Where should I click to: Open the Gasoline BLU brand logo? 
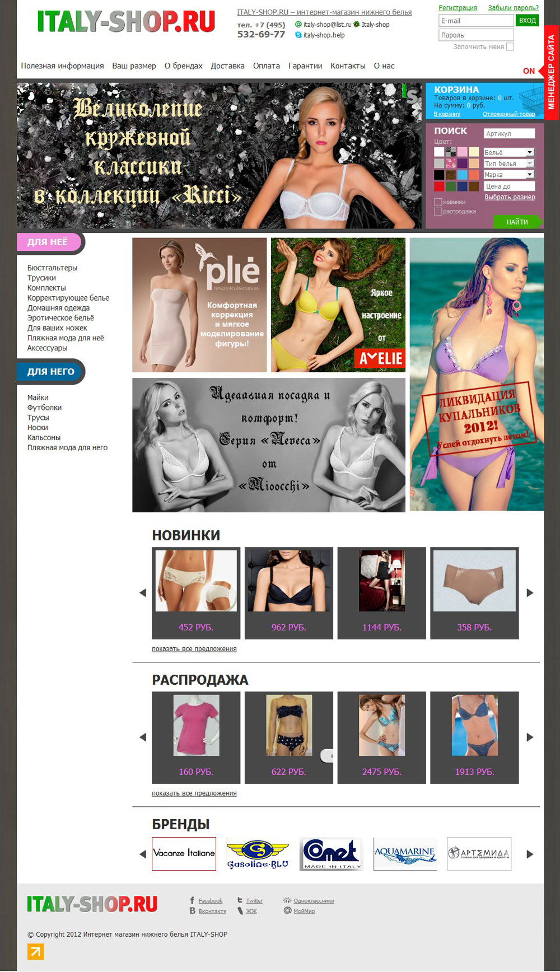click(258, 854)
